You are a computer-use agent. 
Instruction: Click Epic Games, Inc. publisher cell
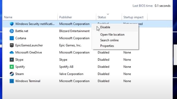tap(70, 45)
